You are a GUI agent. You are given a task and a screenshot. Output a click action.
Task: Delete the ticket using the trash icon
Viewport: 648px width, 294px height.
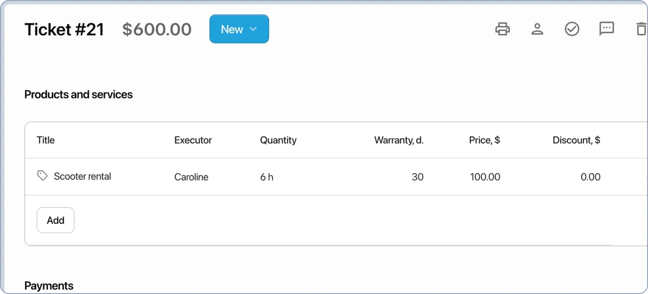tap(640, 29)
